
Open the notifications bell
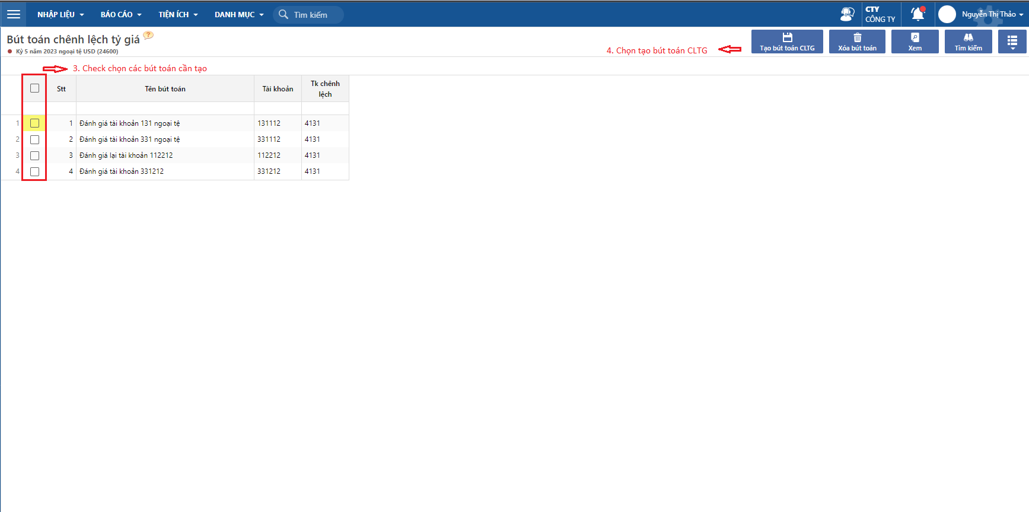tap(918, 14)
